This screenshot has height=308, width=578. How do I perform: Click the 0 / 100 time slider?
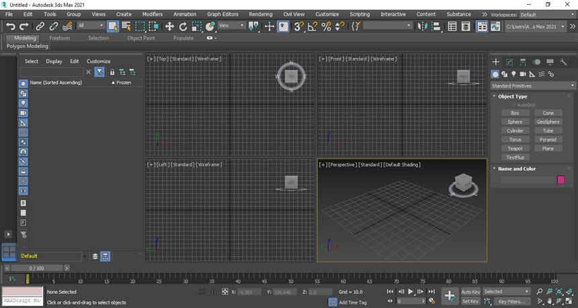pos(37,268)
